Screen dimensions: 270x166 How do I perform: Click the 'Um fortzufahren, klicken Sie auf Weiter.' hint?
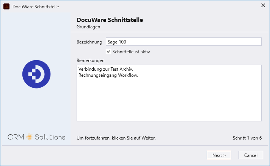coord(116,138)
